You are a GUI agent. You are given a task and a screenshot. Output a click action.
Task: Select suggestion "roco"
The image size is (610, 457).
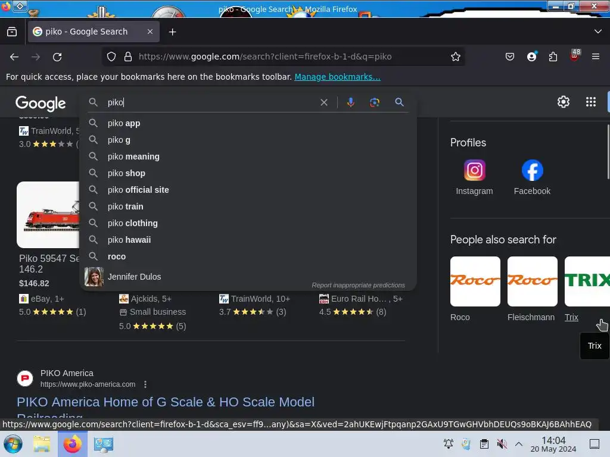tap(248, 257)
